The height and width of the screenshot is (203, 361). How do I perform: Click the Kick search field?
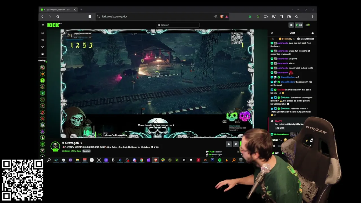[178, 25]
